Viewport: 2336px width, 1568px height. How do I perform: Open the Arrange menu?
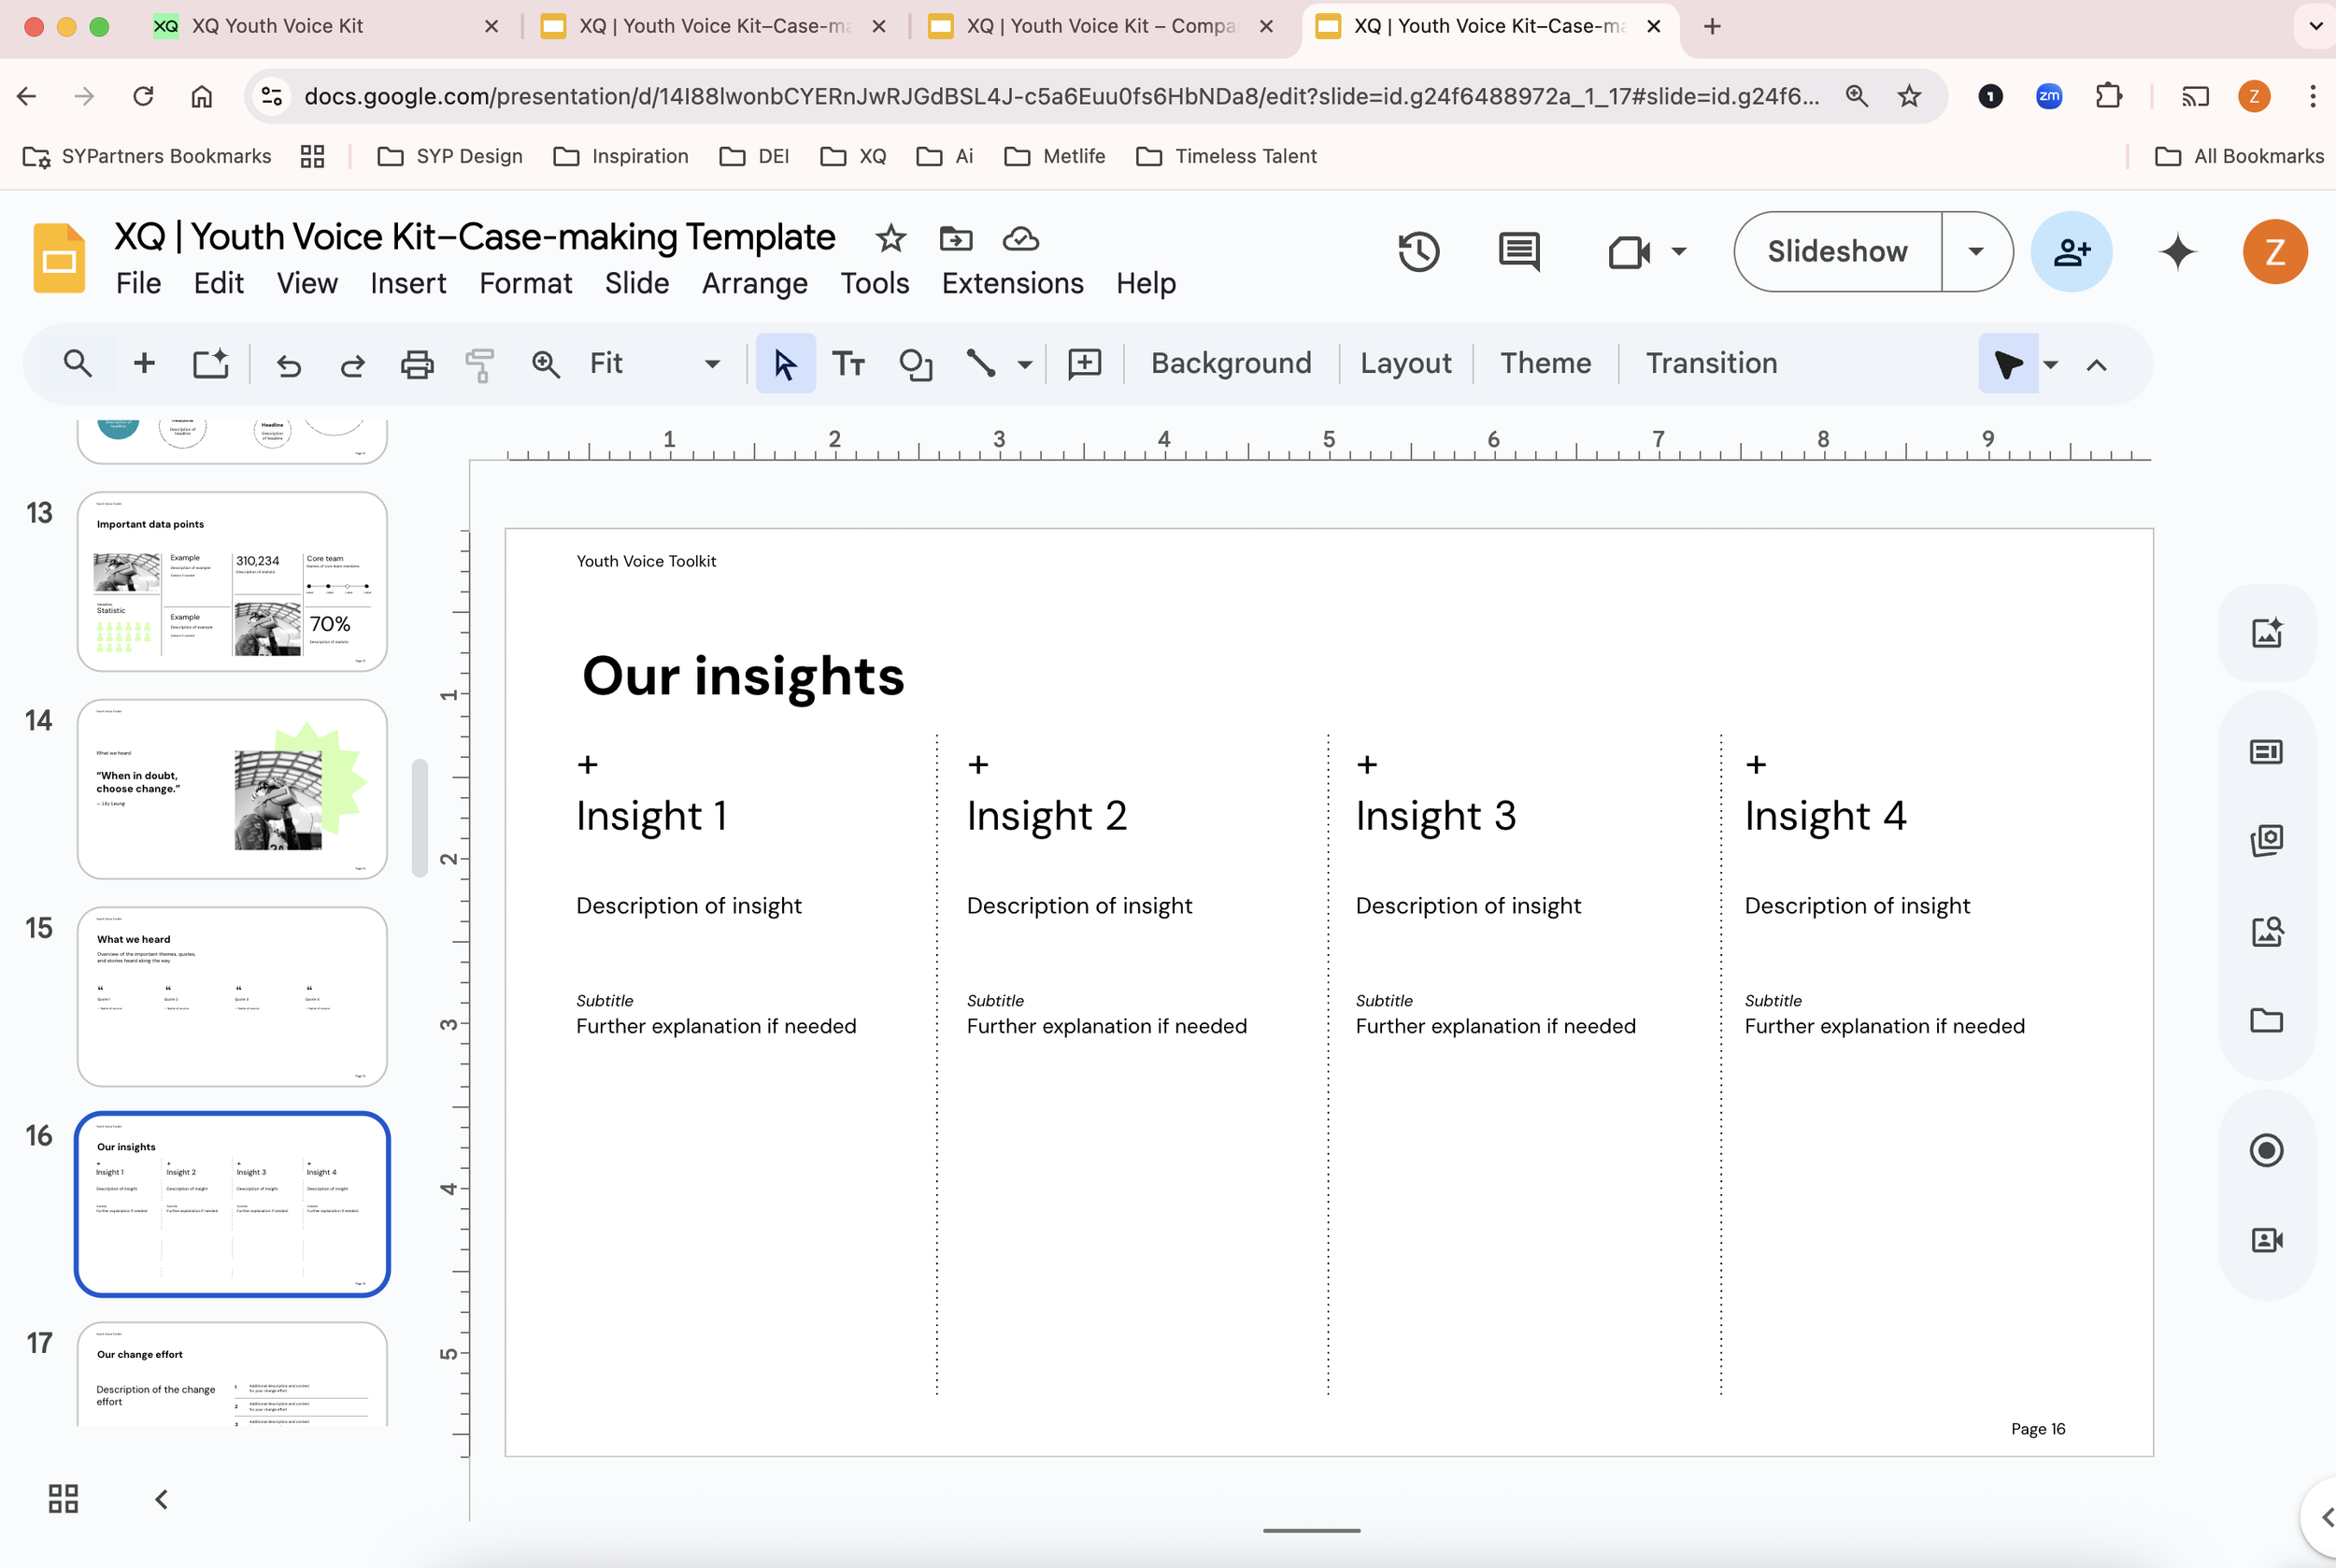coord(754,284)
